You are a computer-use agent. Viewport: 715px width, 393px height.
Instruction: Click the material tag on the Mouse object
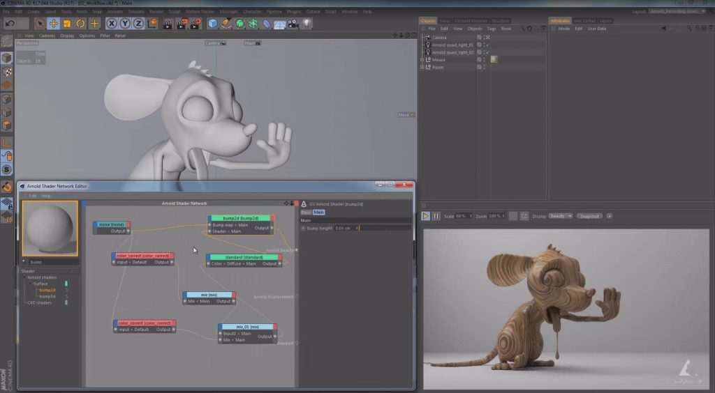pyautogui.click(x=494, y=60)
